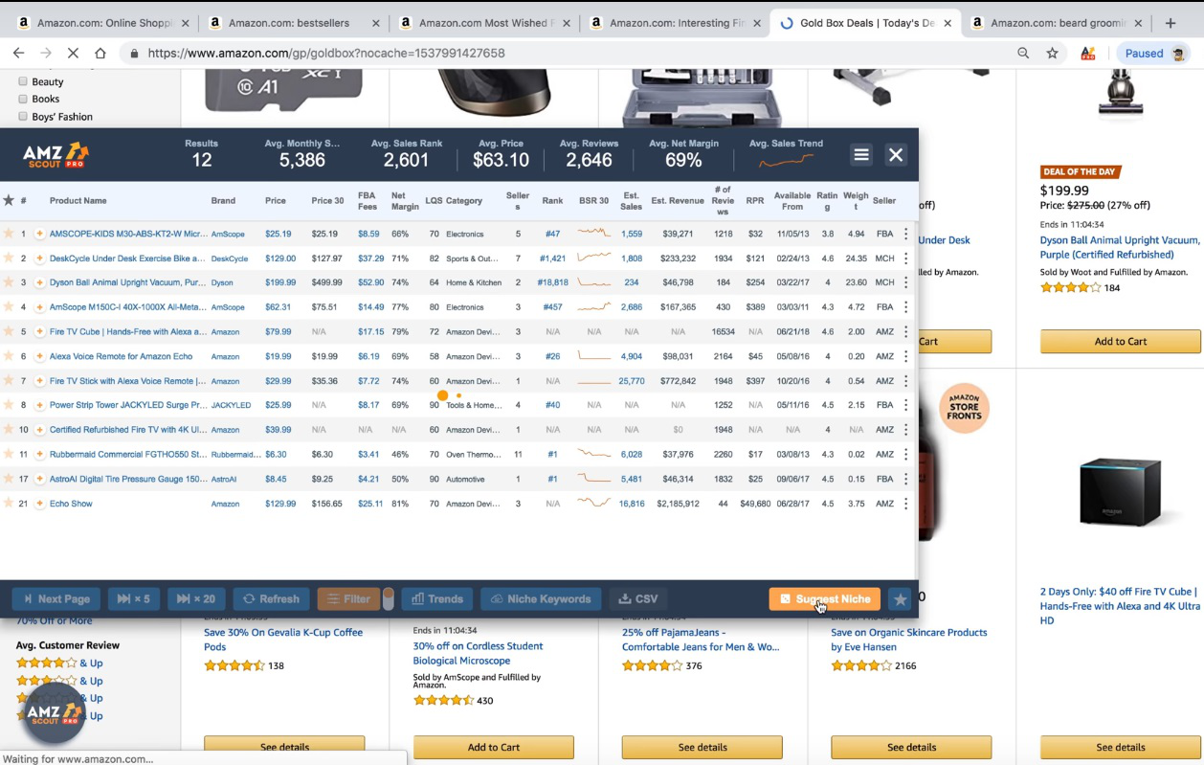Open more options for DeskCycle row
Viewport: 1204px width, 765px height.
click(x=905, y=259)
